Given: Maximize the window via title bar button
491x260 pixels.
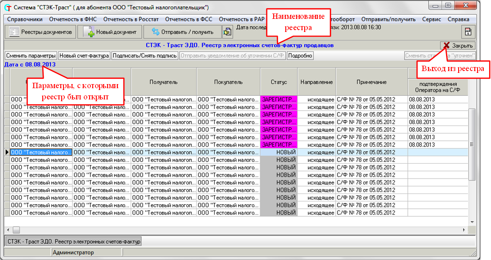Looking at the screenshot, I should [x=448, y=5].
